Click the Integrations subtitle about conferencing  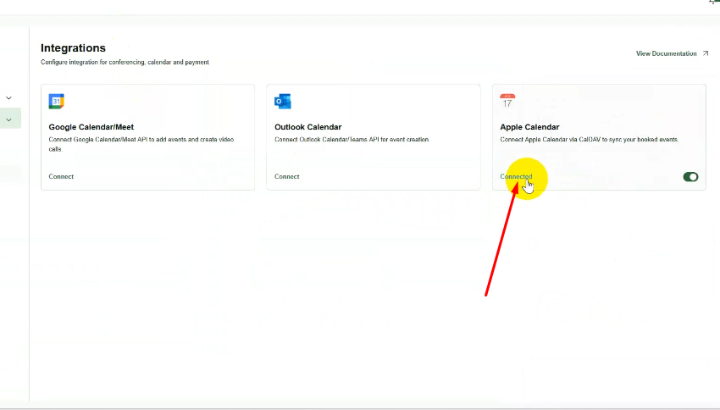pos(125,63)
